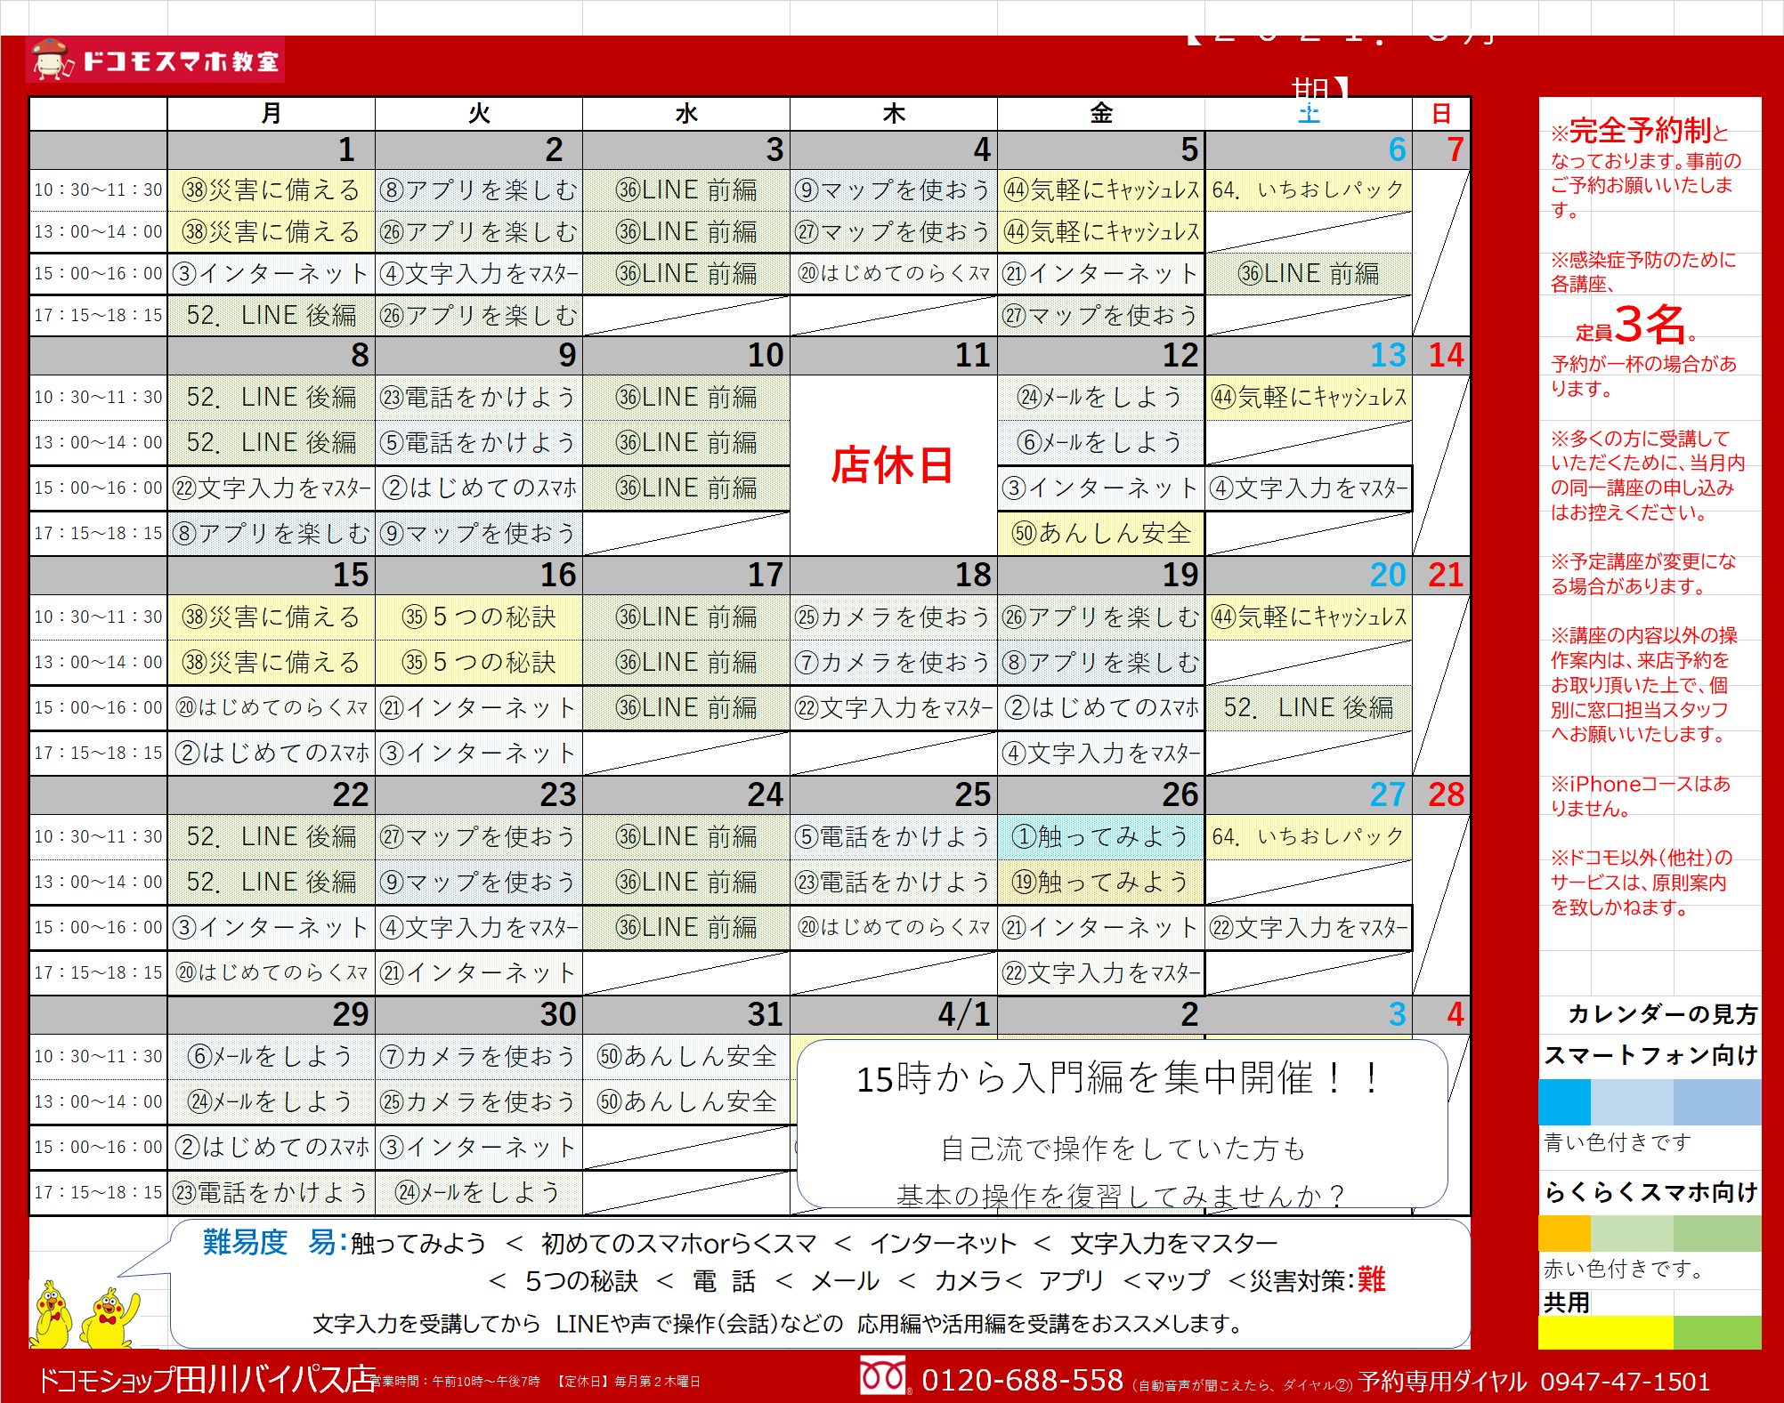Screen dimensions: 1784x1403
Task: Click the toll-free dial logo icon
Action: click(x=883, y=1377)
